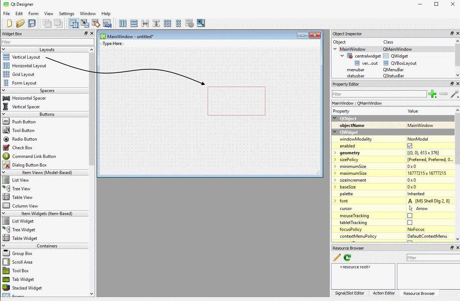The height and width of the screenshot is (301, 460).
Task: Save the form using the floppy icon
Action: click(x=32, y=23)
